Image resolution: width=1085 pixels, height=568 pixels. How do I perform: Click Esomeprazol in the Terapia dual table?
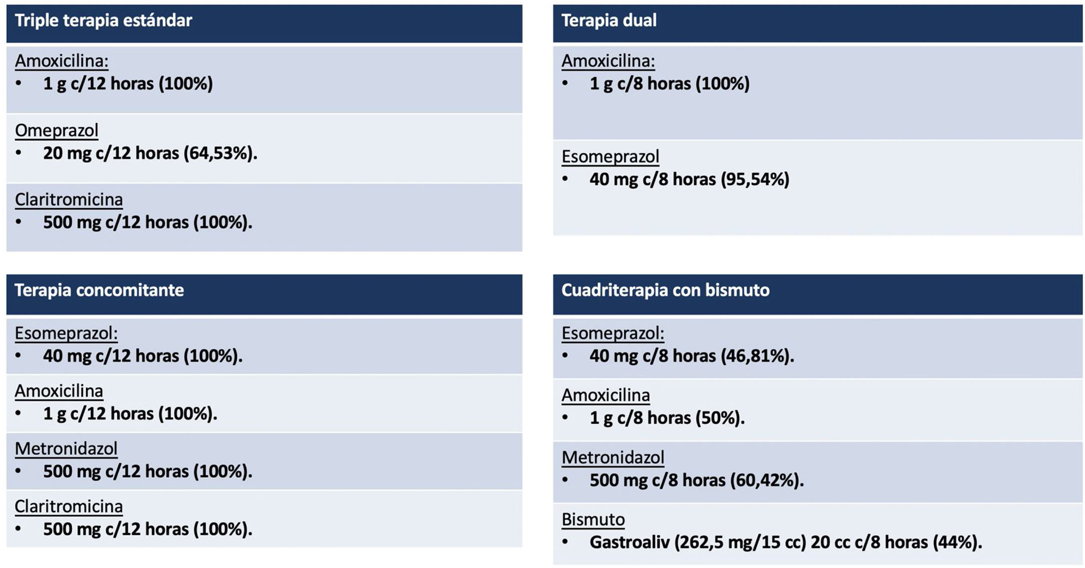(610, 156)
